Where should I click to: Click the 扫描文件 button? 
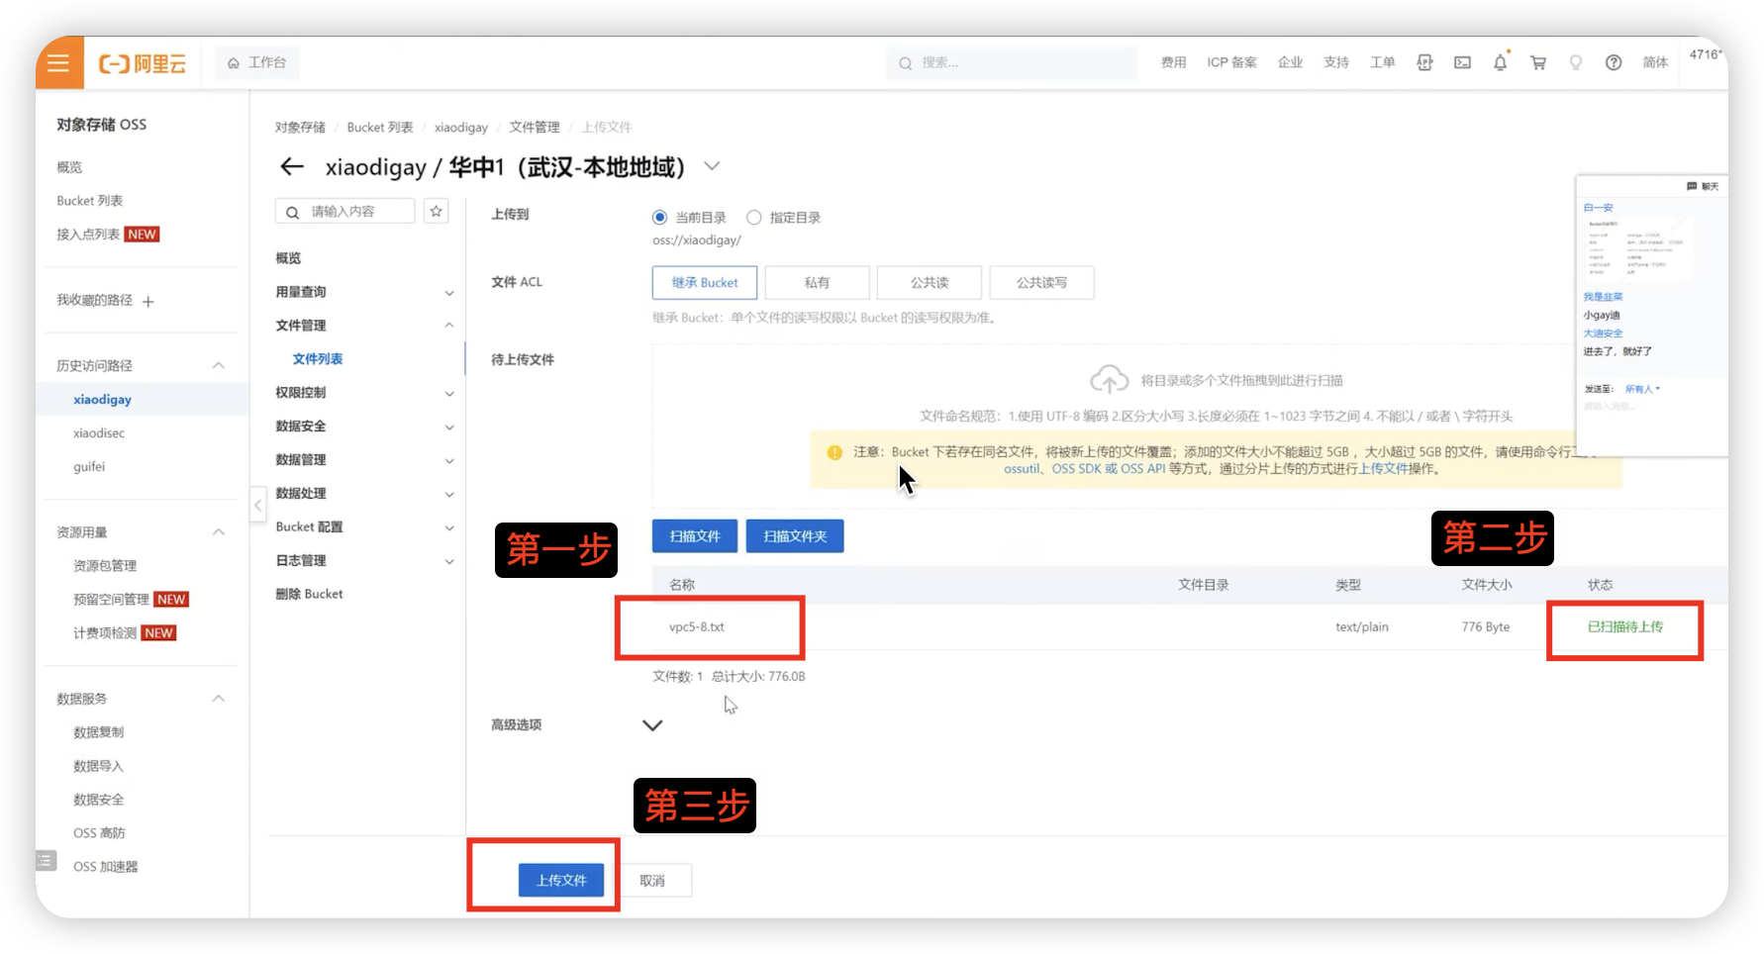[x=695, y=536]
